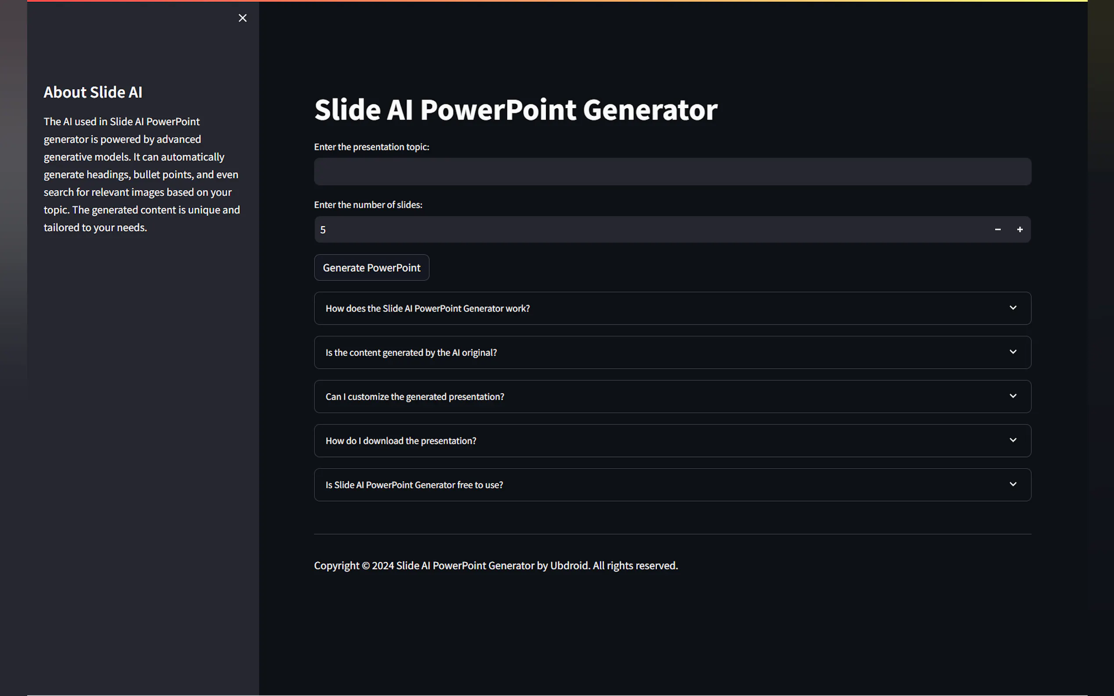Click the 'Slide AI PowerPoint Generator' main heading
Viewport: 1114px width, 696px height.
point(515,110)
